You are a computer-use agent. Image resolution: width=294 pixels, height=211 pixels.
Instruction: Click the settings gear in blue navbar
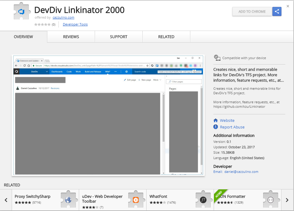[126, 72]
